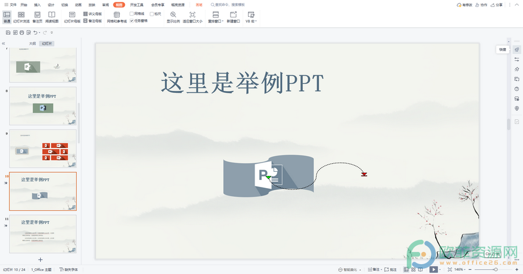Click 缺失字体 missing fonts indicator
This screenshot has height=274, width=523.
point(69,270)
